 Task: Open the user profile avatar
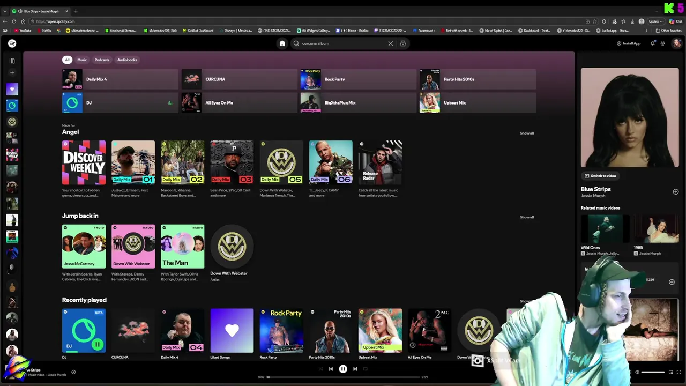click(676, 43)
